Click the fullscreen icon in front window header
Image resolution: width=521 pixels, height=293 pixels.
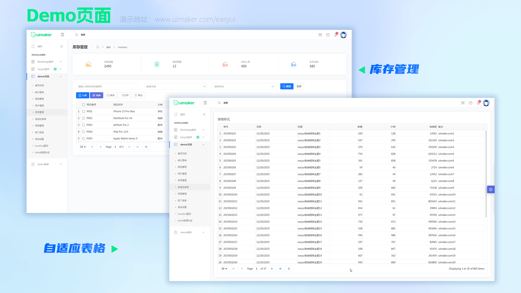[463, 103]
